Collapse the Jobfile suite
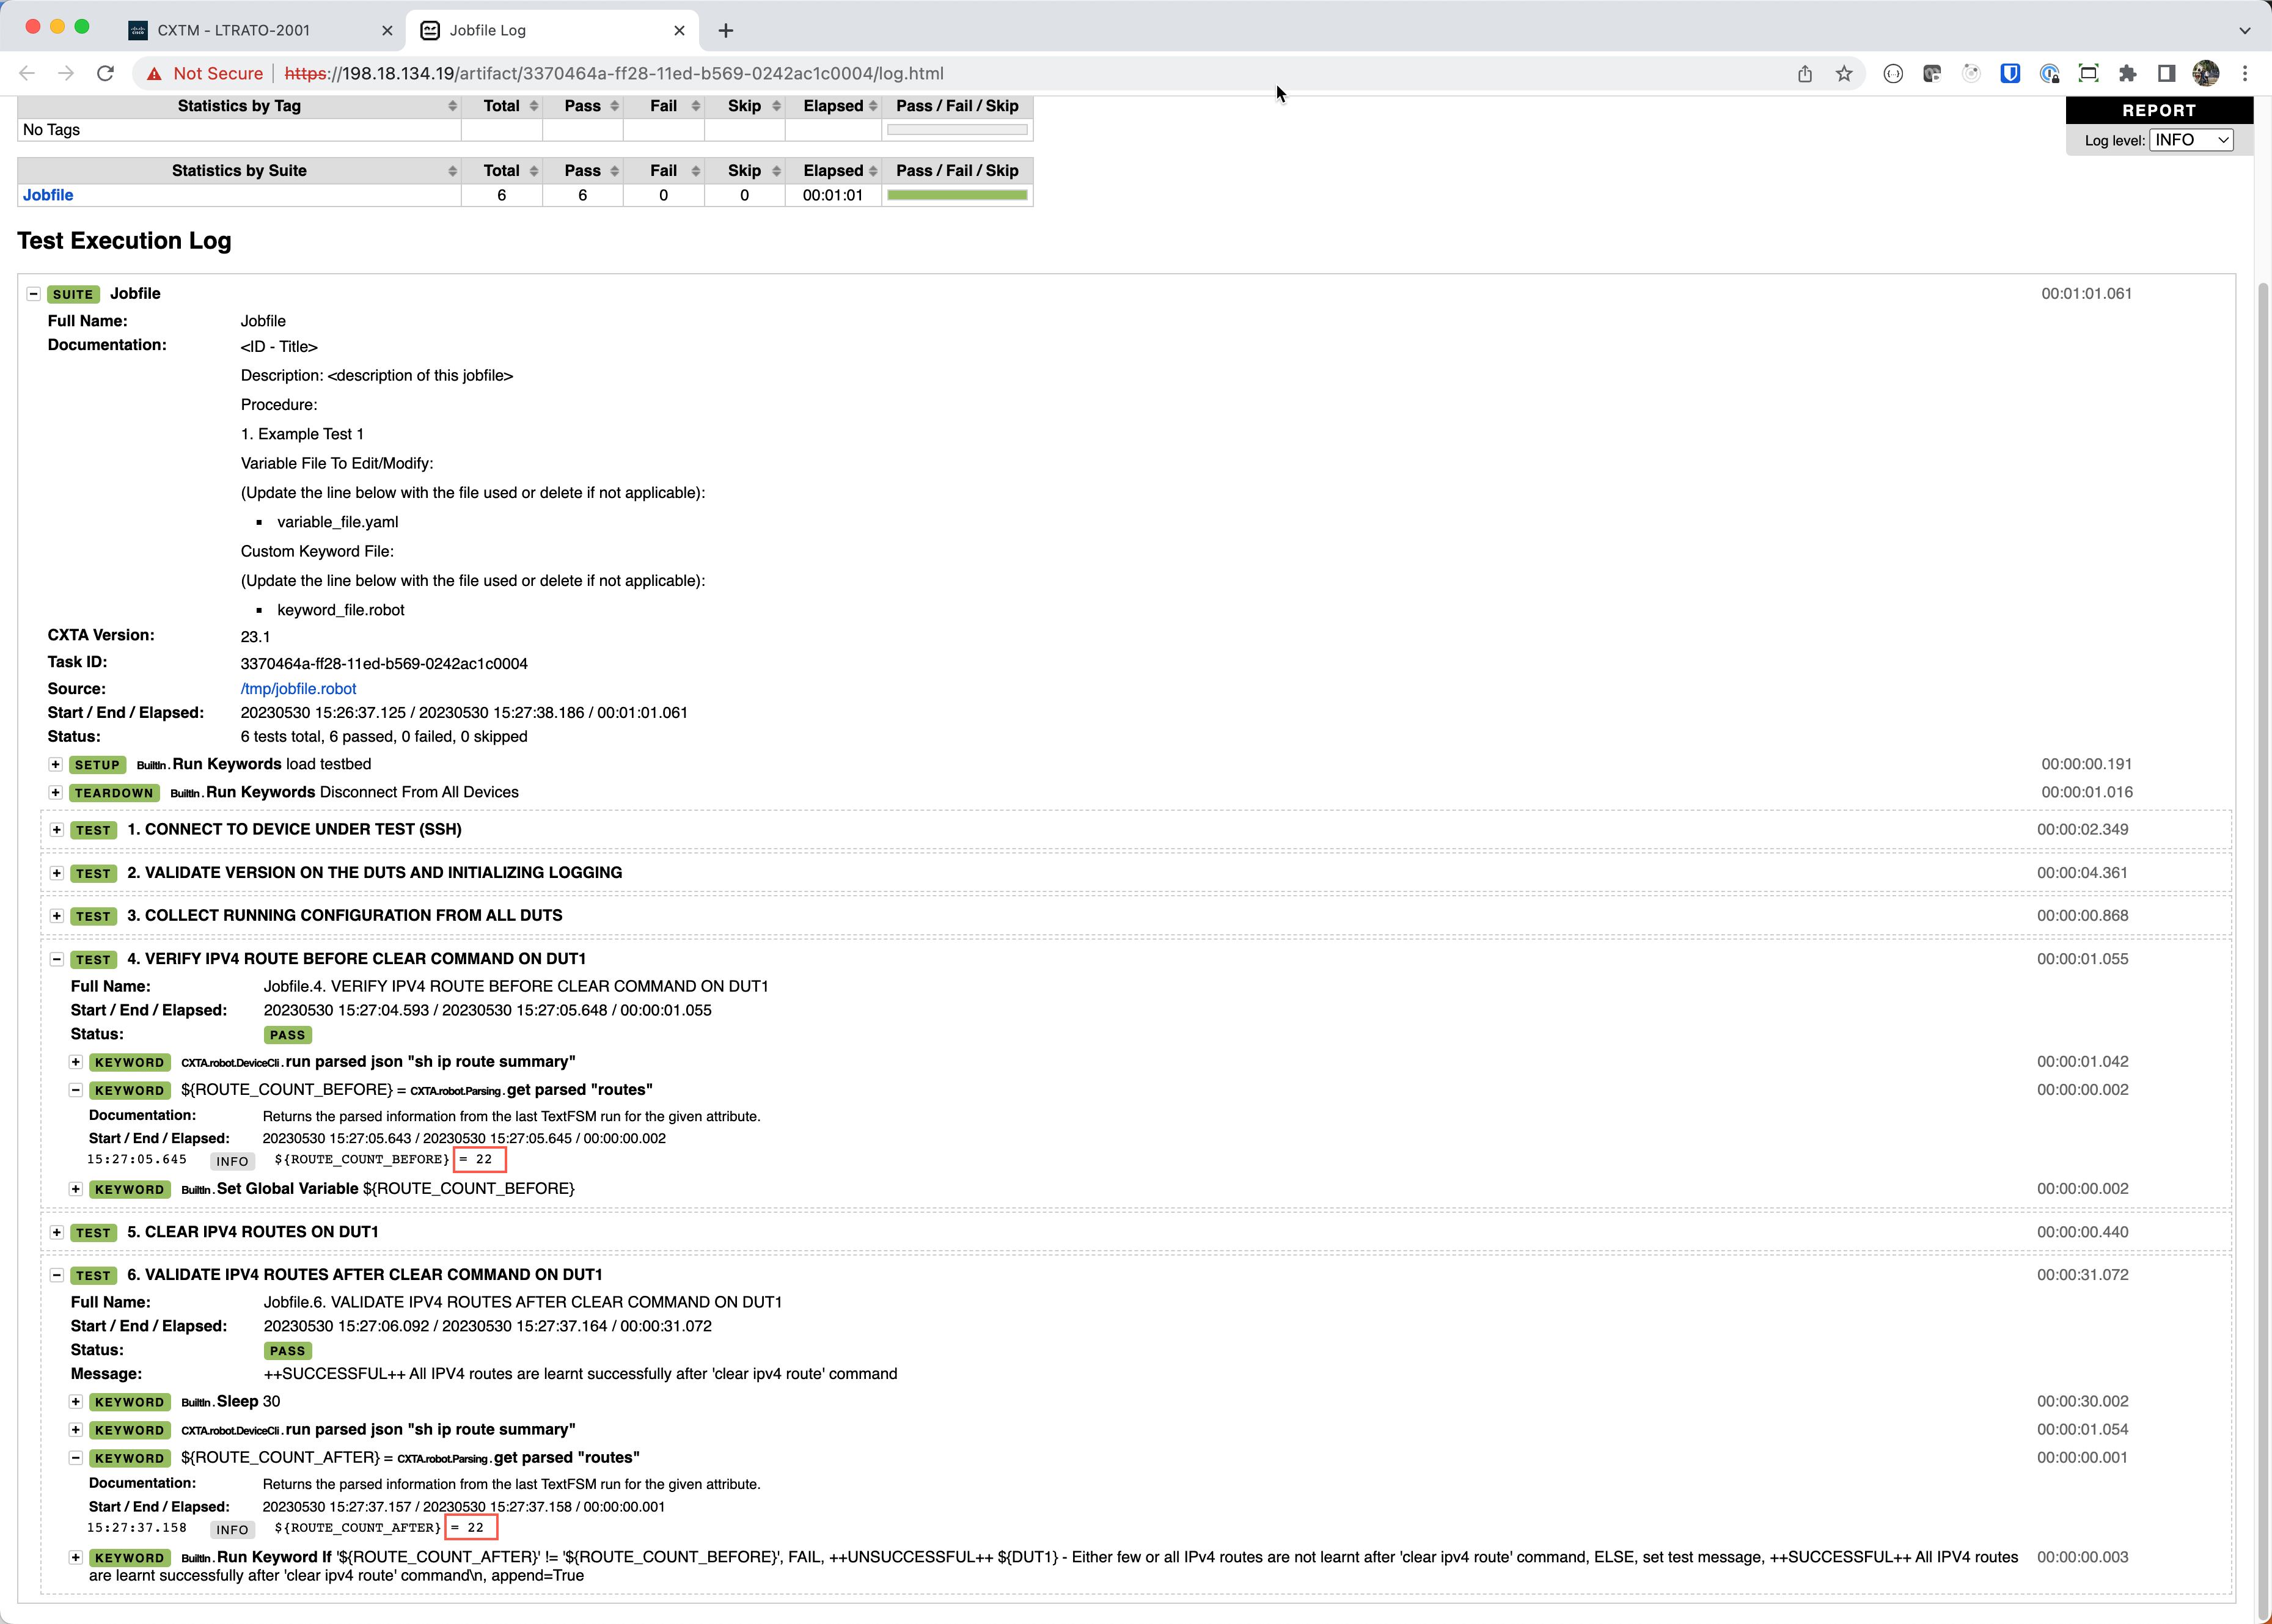This screenshot has height=1624, width=2272. [33, 294]
